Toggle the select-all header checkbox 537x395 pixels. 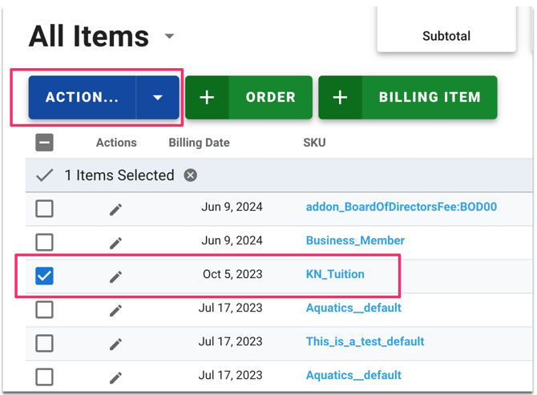pos(45,143)
